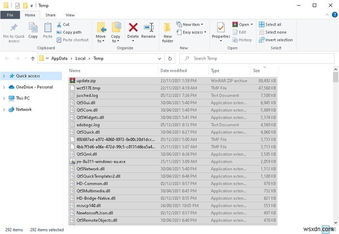The image size is (339, 234).
Task: Click the Copy to icon
Action: pyautogui.click(x=116, y=27)
